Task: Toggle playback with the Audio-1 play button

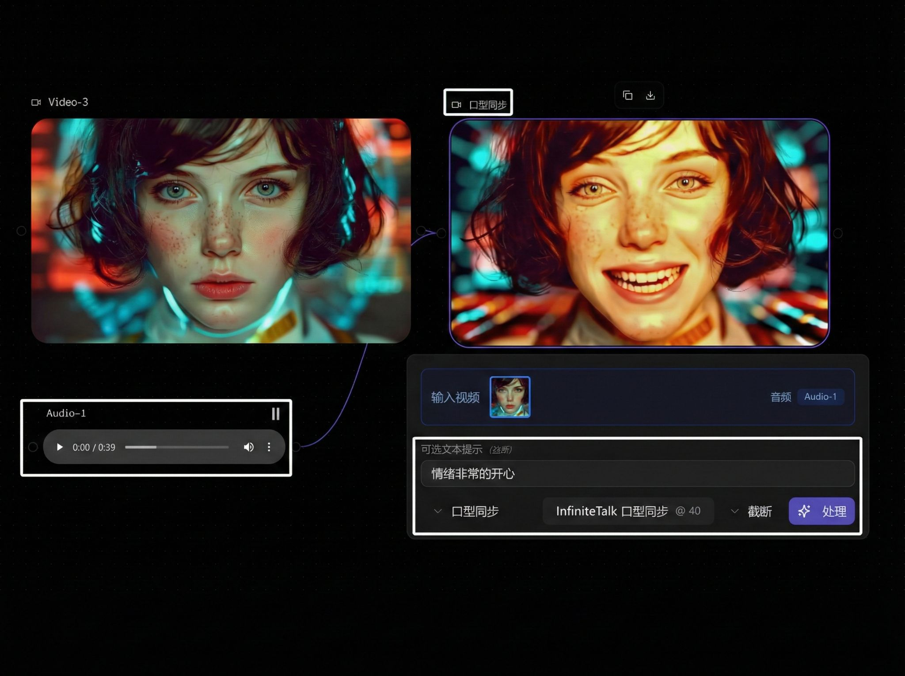Action: click(x=59, y=447)
